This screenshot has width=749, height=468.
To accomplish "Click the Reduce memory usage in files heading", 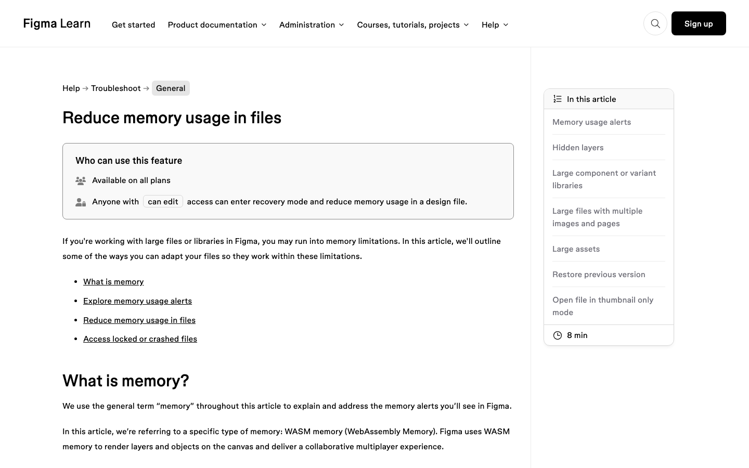I will [172, 118].
